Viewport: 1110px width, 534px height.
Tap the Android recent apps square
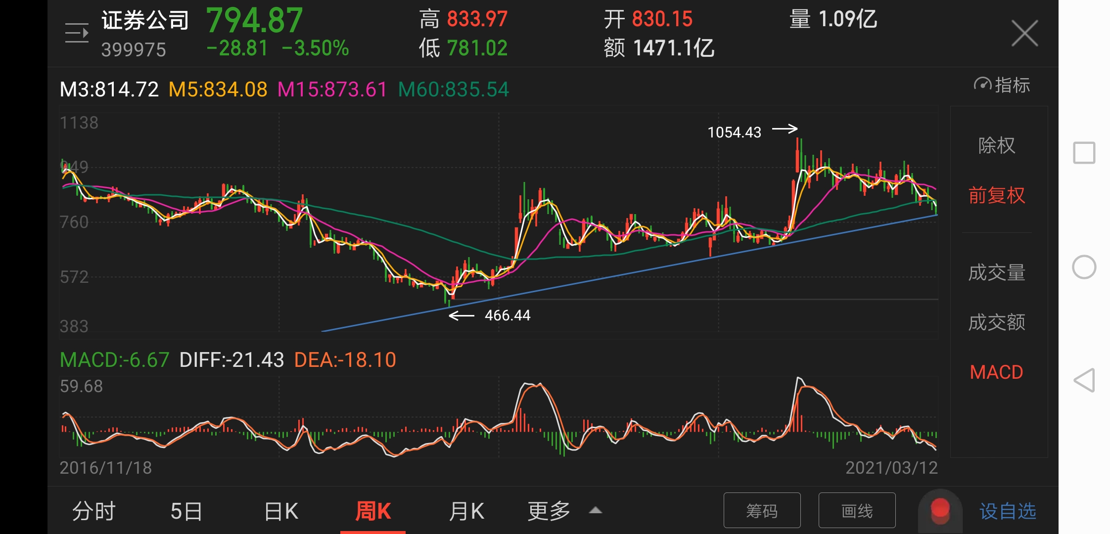click(x=1084, y=153)
